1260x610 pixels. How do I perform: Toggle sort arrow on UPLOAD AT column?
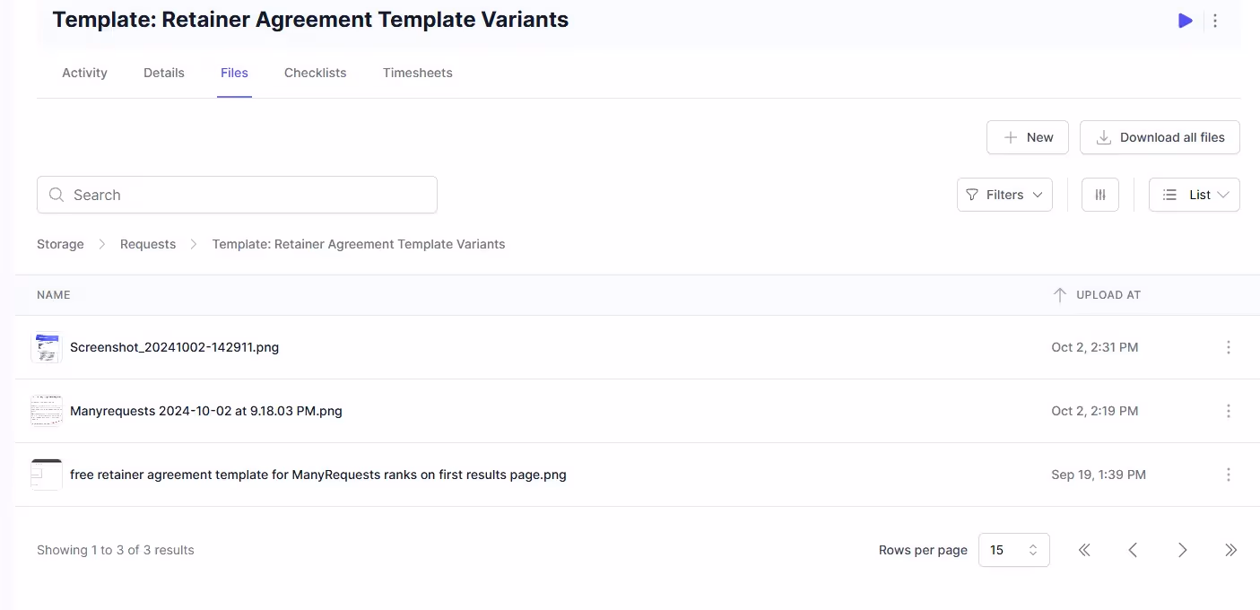point(1059,295)
